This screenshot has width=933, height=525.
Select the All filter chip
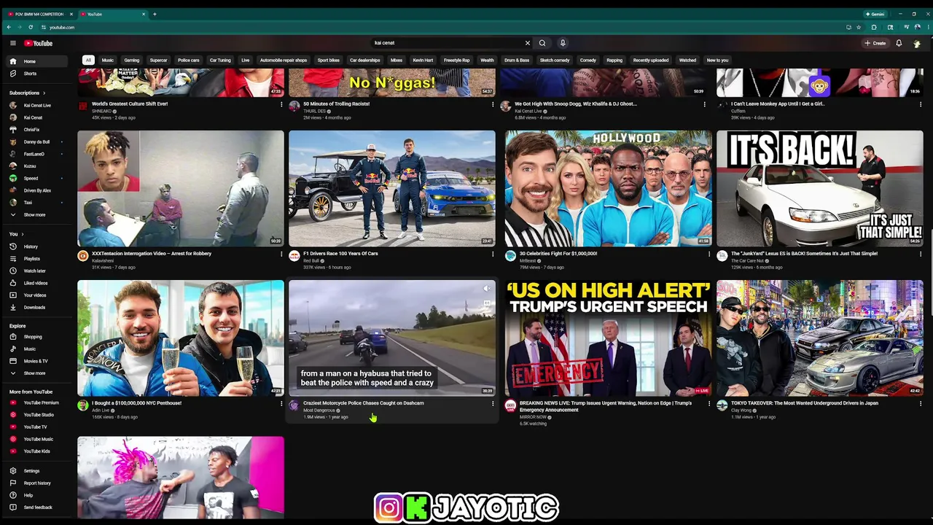point(88,61)
